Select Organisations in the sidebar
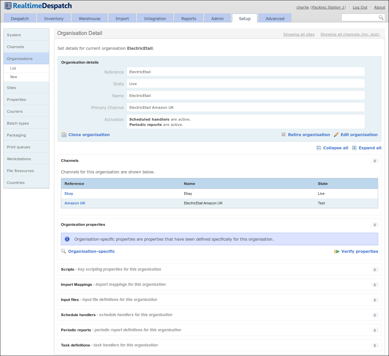The image size is (389, 356). (x=26, y=59)
